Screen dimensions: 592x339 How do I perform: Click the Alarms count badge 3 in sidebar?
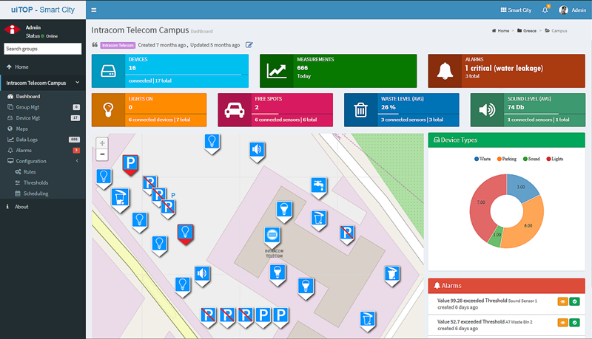click(x=76, y=150)
